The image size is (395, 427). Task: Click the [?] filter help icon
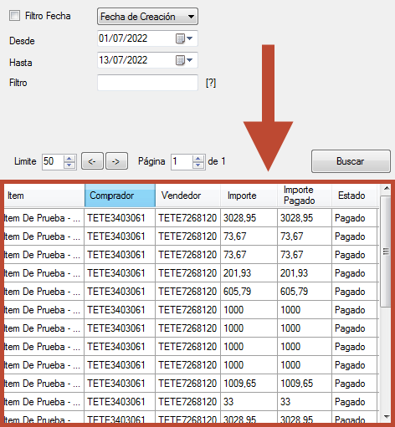click(x=211, y=83)
